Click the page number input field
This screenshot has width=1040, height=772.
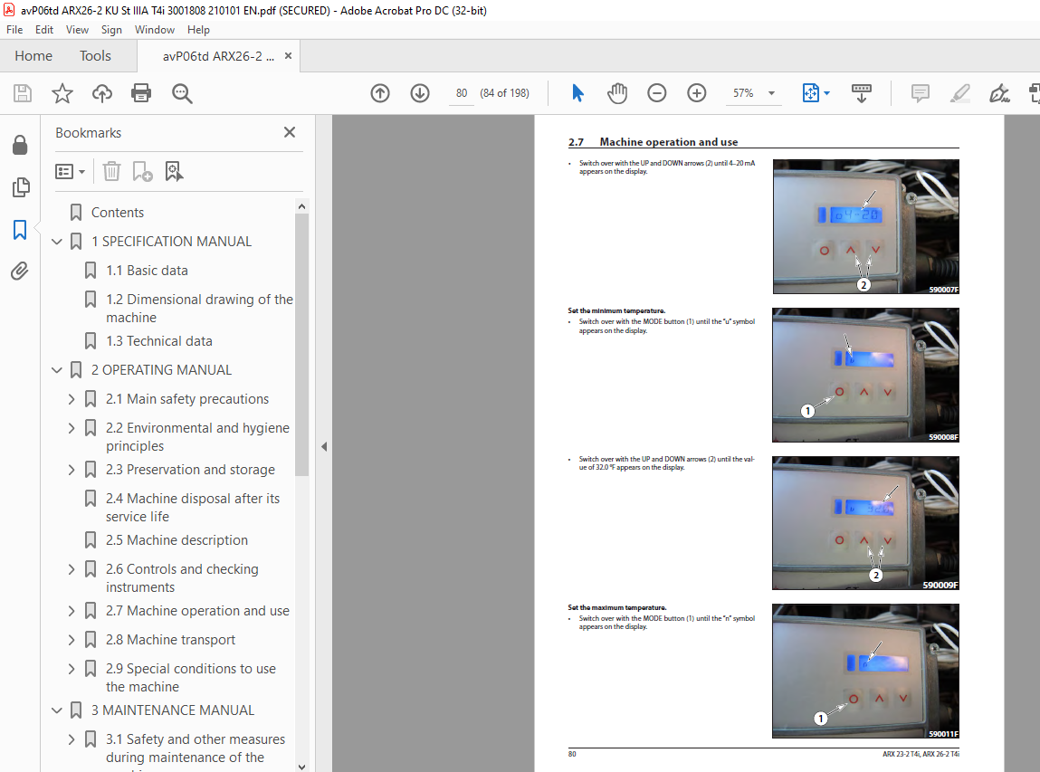pos(462,93)
